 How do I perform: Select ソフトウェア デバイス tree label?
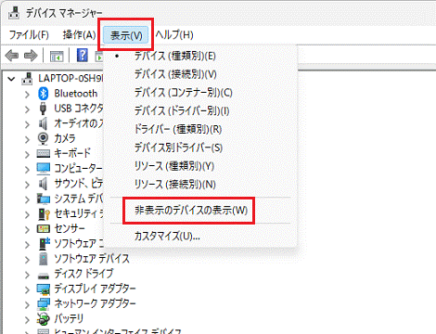(x=92, y=259)
